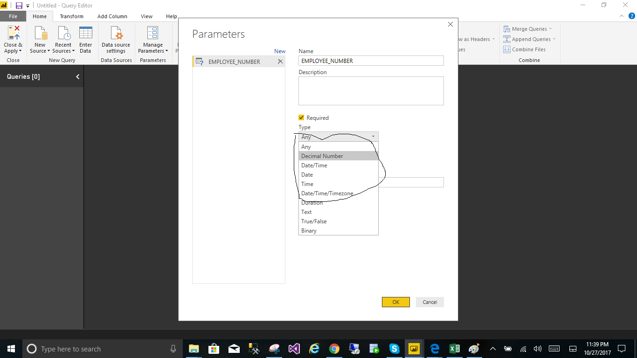Open Skype from the taskbar
This screenshot has width=637, height=358.
[x=394, y=349]
